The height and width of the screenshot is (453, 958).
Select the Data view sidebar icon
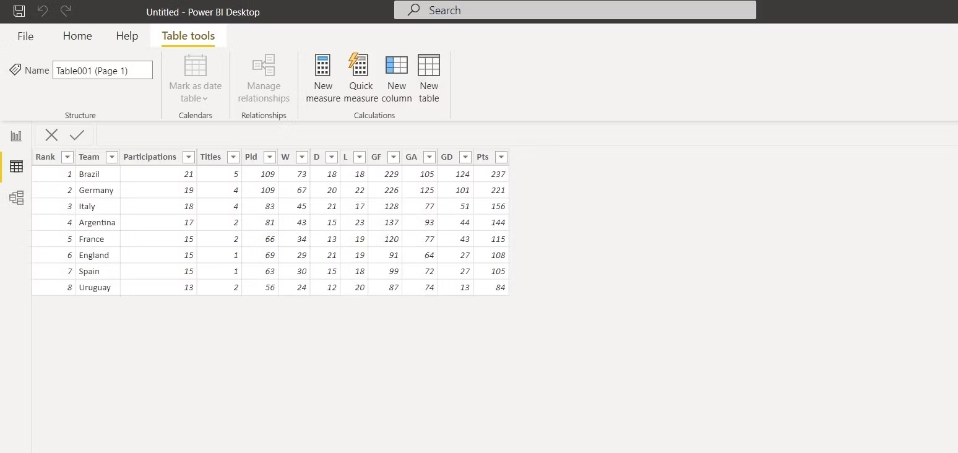pyautogui.click(x=17, y=166)
